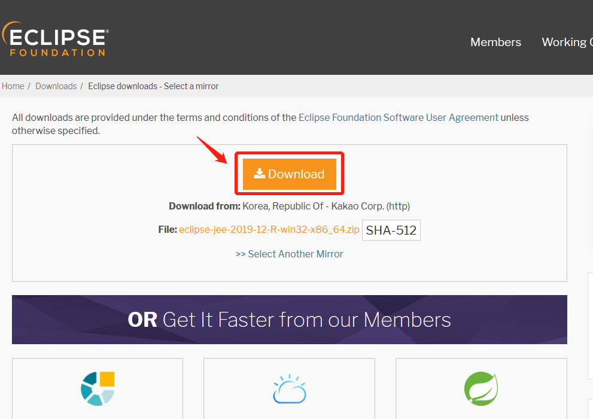Go to the Downloads breadcrumb

(x=56, y=86)
